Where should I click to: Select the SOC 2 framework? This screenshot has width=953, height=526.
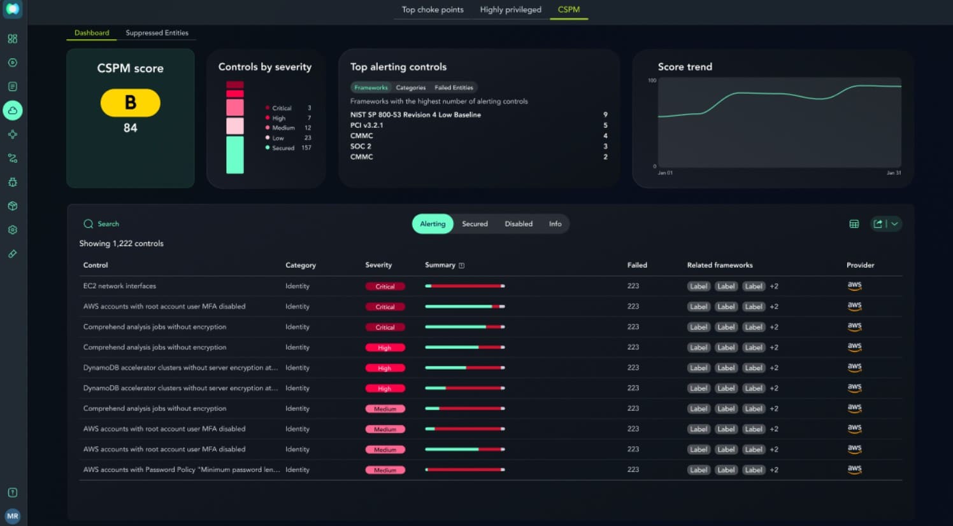pyautogui.click(x=361, y=146)
